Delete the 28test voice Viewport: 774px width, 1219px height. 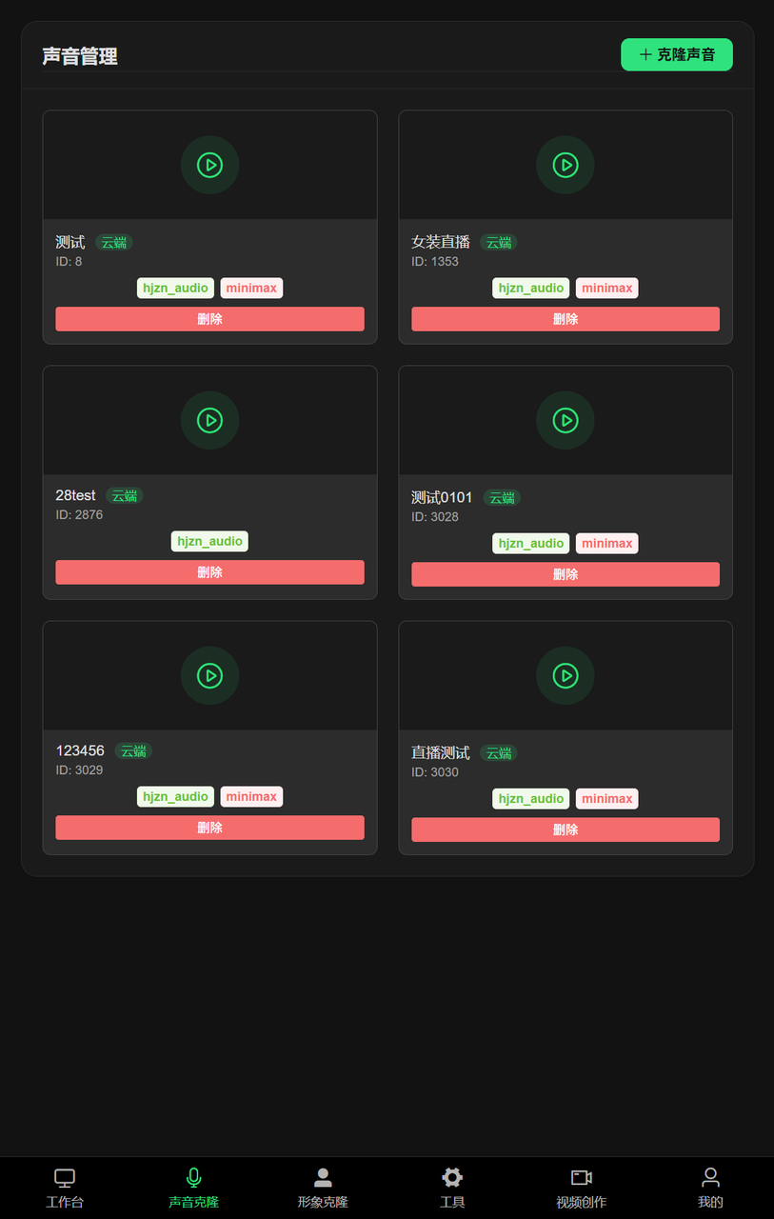[x=209, y=572]
